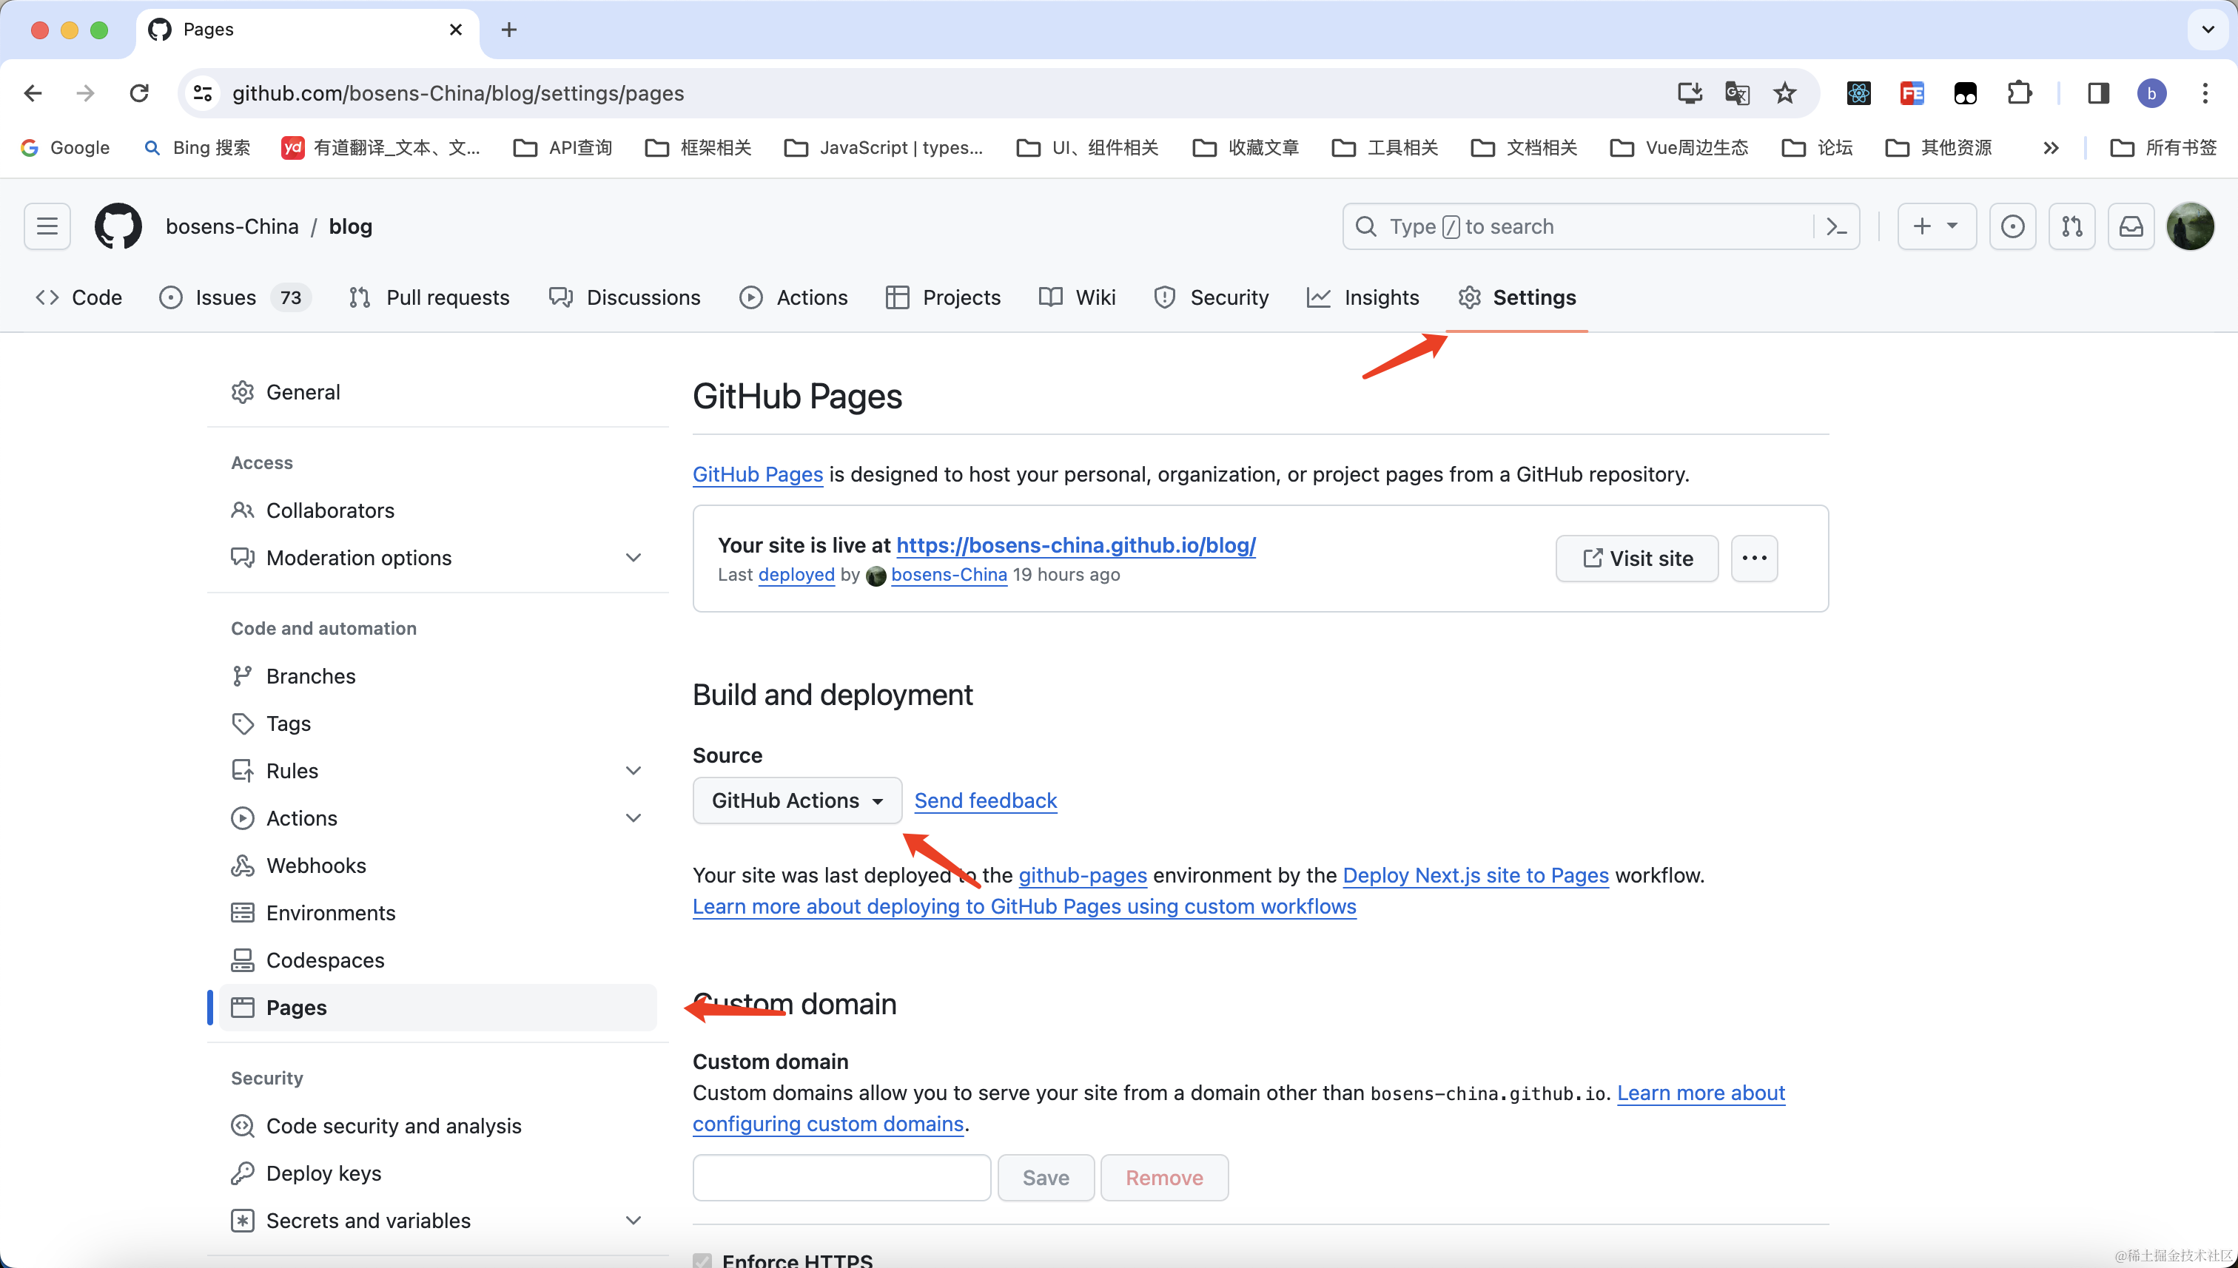Click the Insights icon in nav
Screen dimensions: 2238x1268
(1317, 297)
